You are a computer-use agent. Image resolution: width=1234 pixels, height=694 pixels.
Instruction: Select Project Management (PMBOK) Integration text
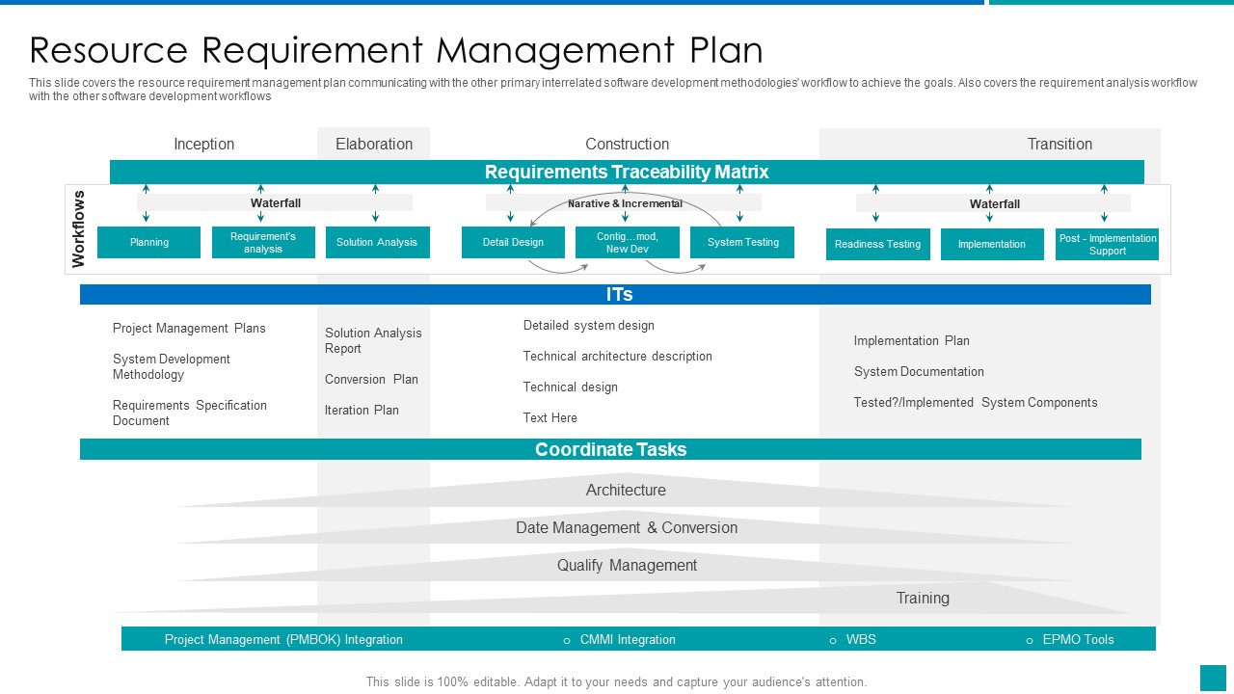[x=283, y=639]
